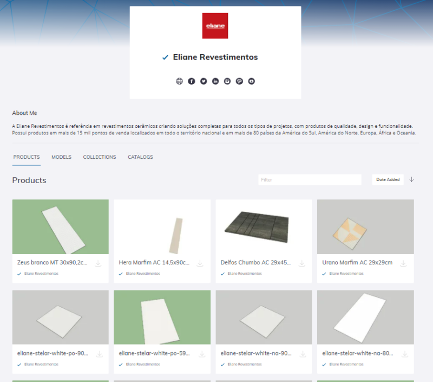Download the Urano Marfim AC 29x29cm product

click(x=403, y=263)
